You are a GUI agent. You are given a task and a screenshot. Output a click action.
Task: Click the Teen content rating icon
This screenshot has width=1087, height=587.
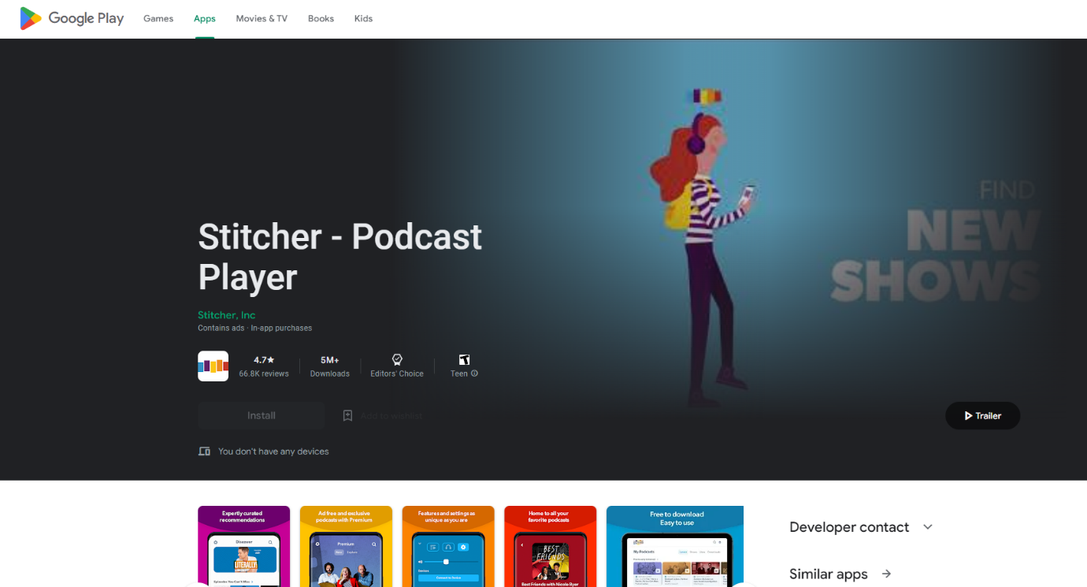pos(464,359)
